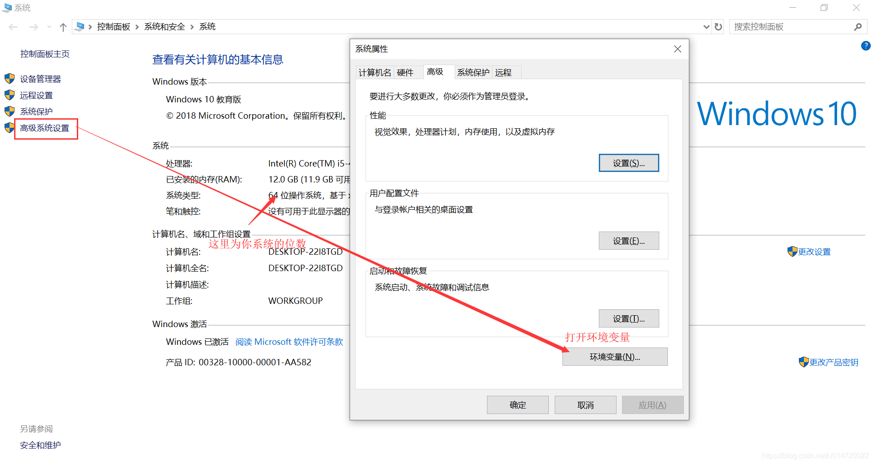Image resolution: width=873 pixels, height=464 pixels.
Task: Open recent locations dropdown arrow
Action: tap(49, 27)
